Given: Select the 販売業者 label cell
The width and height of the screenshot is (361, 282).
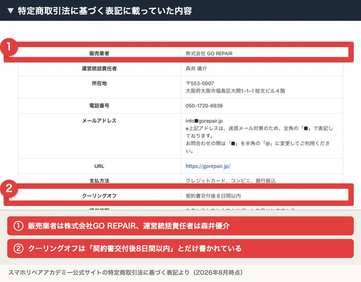Looking at the screenshot, I should click(99, 53).
